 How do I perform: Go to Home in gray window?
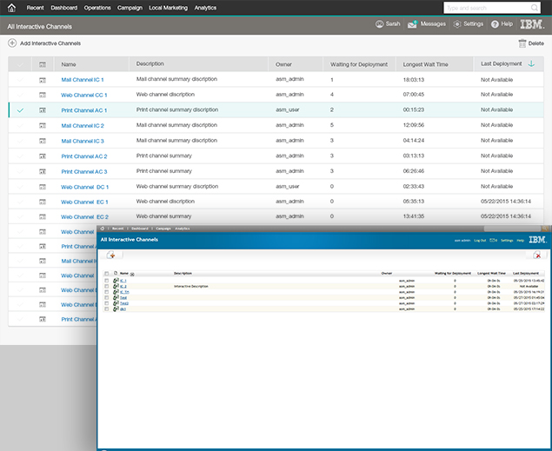[x=11, y=8]
